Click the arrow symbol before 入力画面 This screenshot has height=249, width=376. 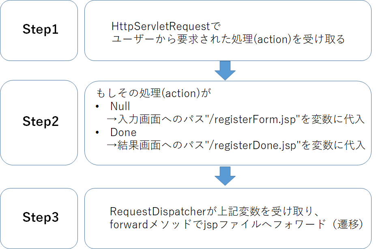112,119
